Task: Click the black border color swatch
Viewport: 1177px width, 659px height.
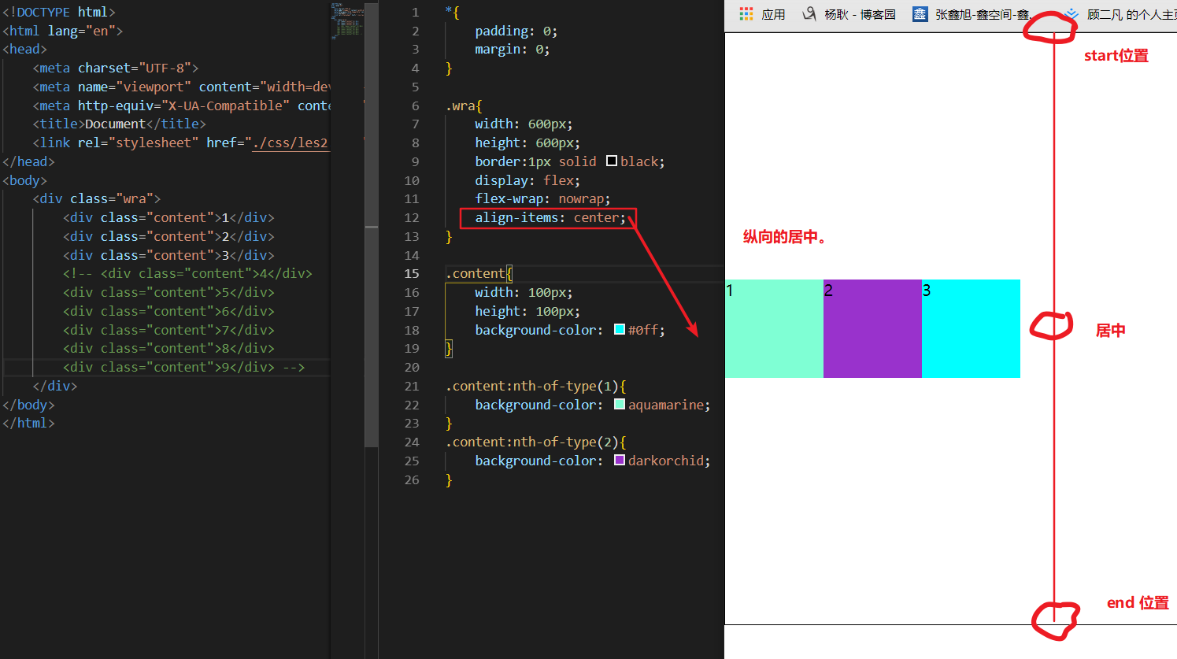Action: coord(612,161)
